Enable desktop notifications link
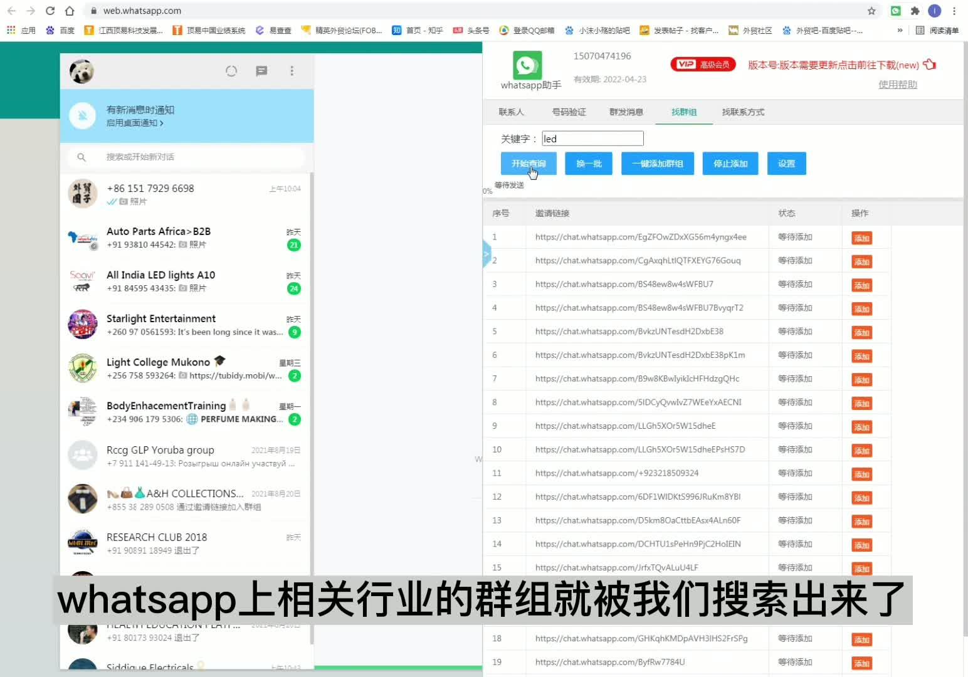968x677 pixels. coord(135,123)
